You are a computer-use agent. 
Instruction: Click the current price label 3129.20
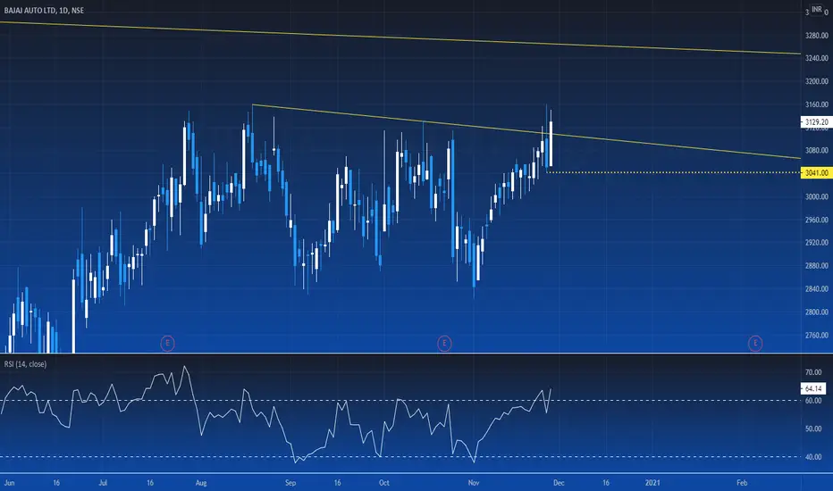(817, 122)
